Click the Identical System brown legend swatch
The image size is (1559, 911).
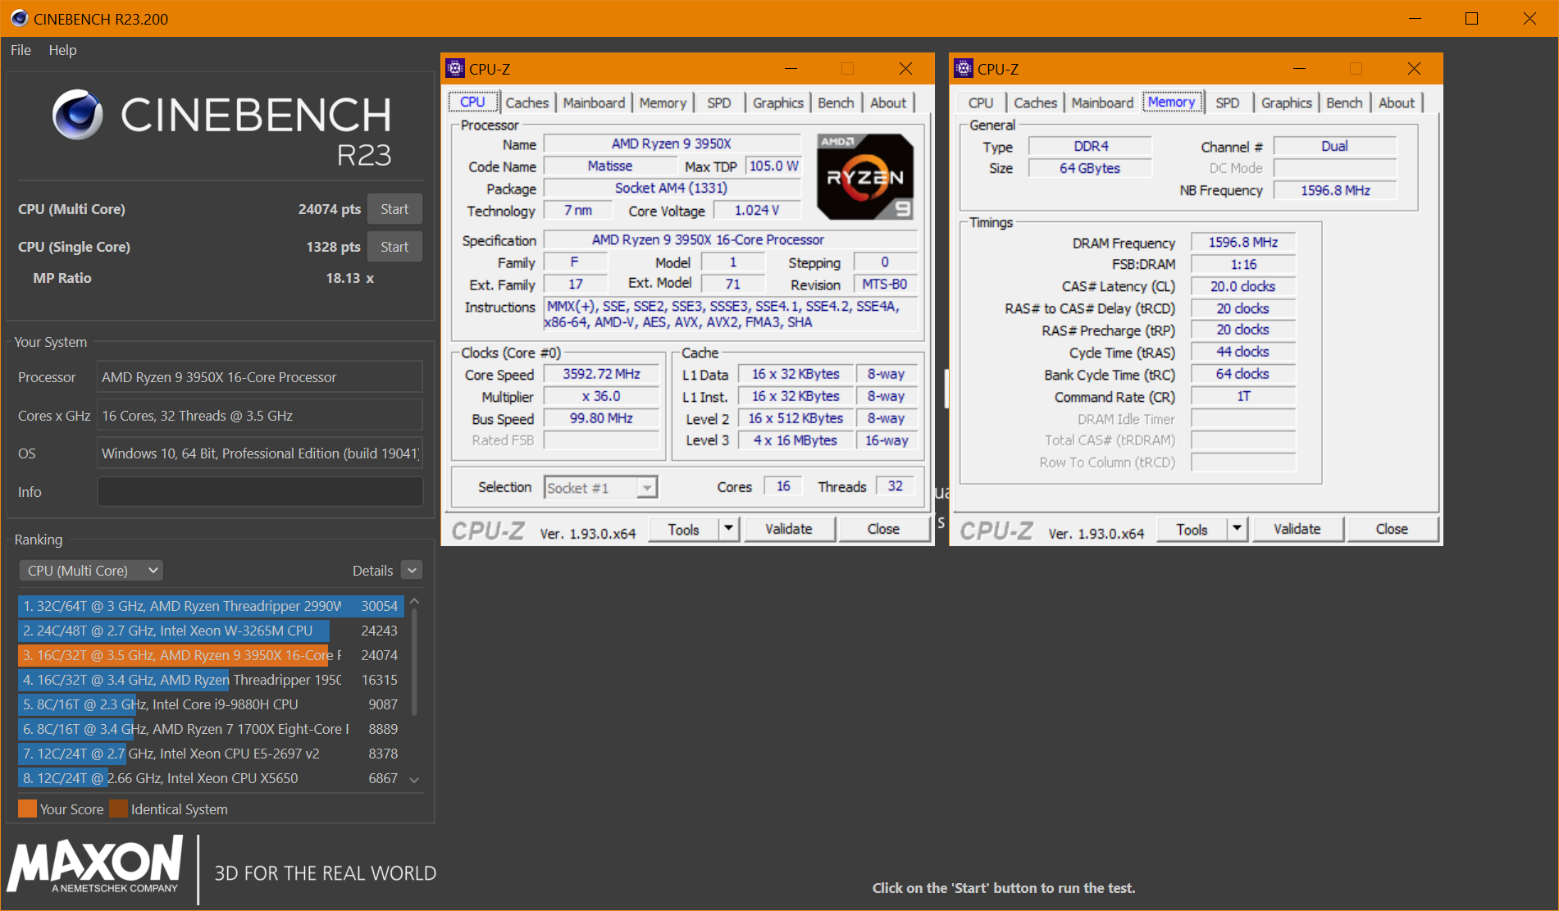118,809
